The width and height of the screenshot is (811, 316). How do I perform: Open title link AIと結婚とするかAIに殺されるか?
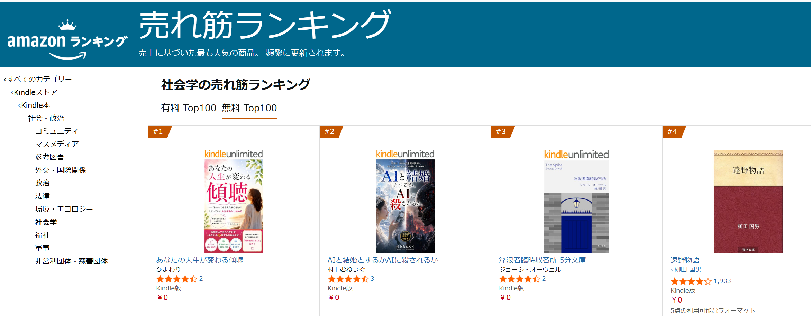383,260
